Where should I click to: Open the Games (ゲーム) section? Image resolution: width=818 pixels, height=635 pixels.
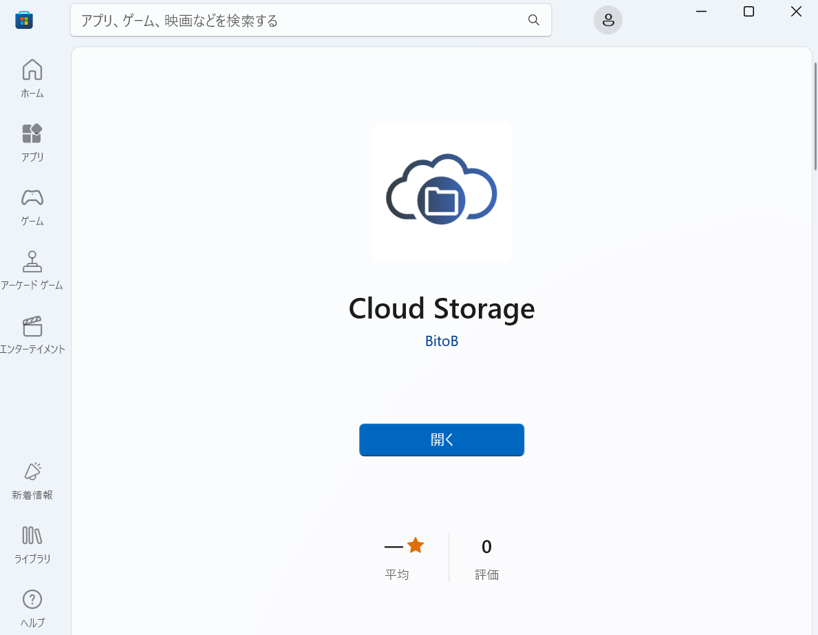(32, 206)
